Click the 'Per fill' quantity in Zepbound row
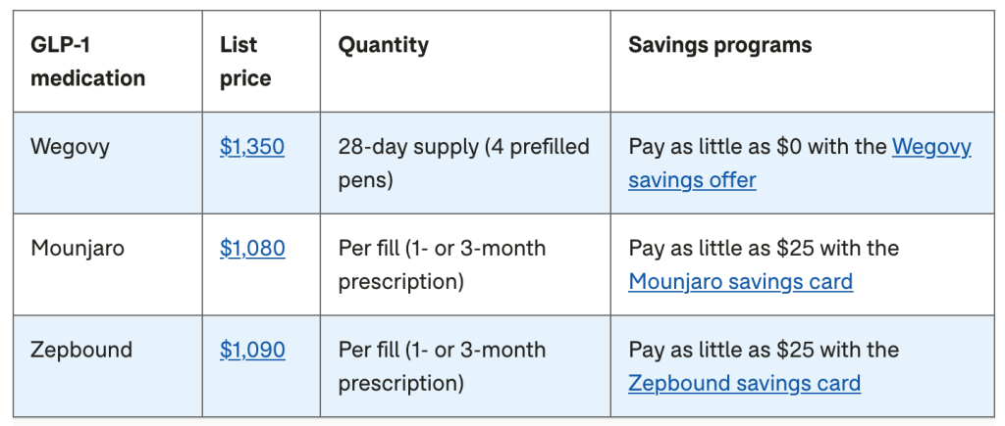The image size is (1005, 426). coord(369,351)
